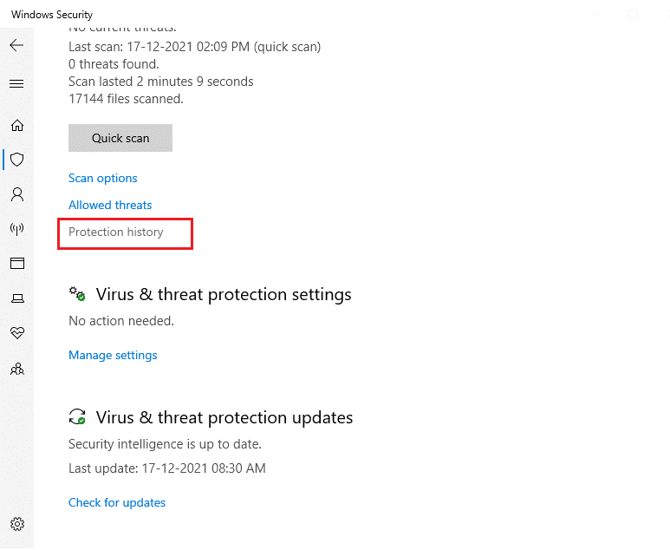This screenshot has width=670, height=550.
Task: Open App & browser control icon
Action: pos(16,264)
